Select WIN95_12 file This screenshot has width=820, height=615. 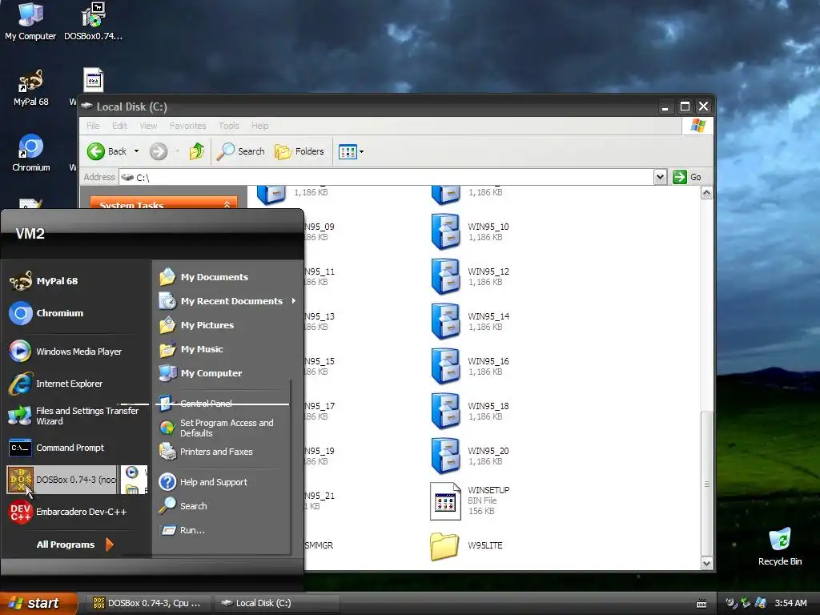tap(470, 276)
